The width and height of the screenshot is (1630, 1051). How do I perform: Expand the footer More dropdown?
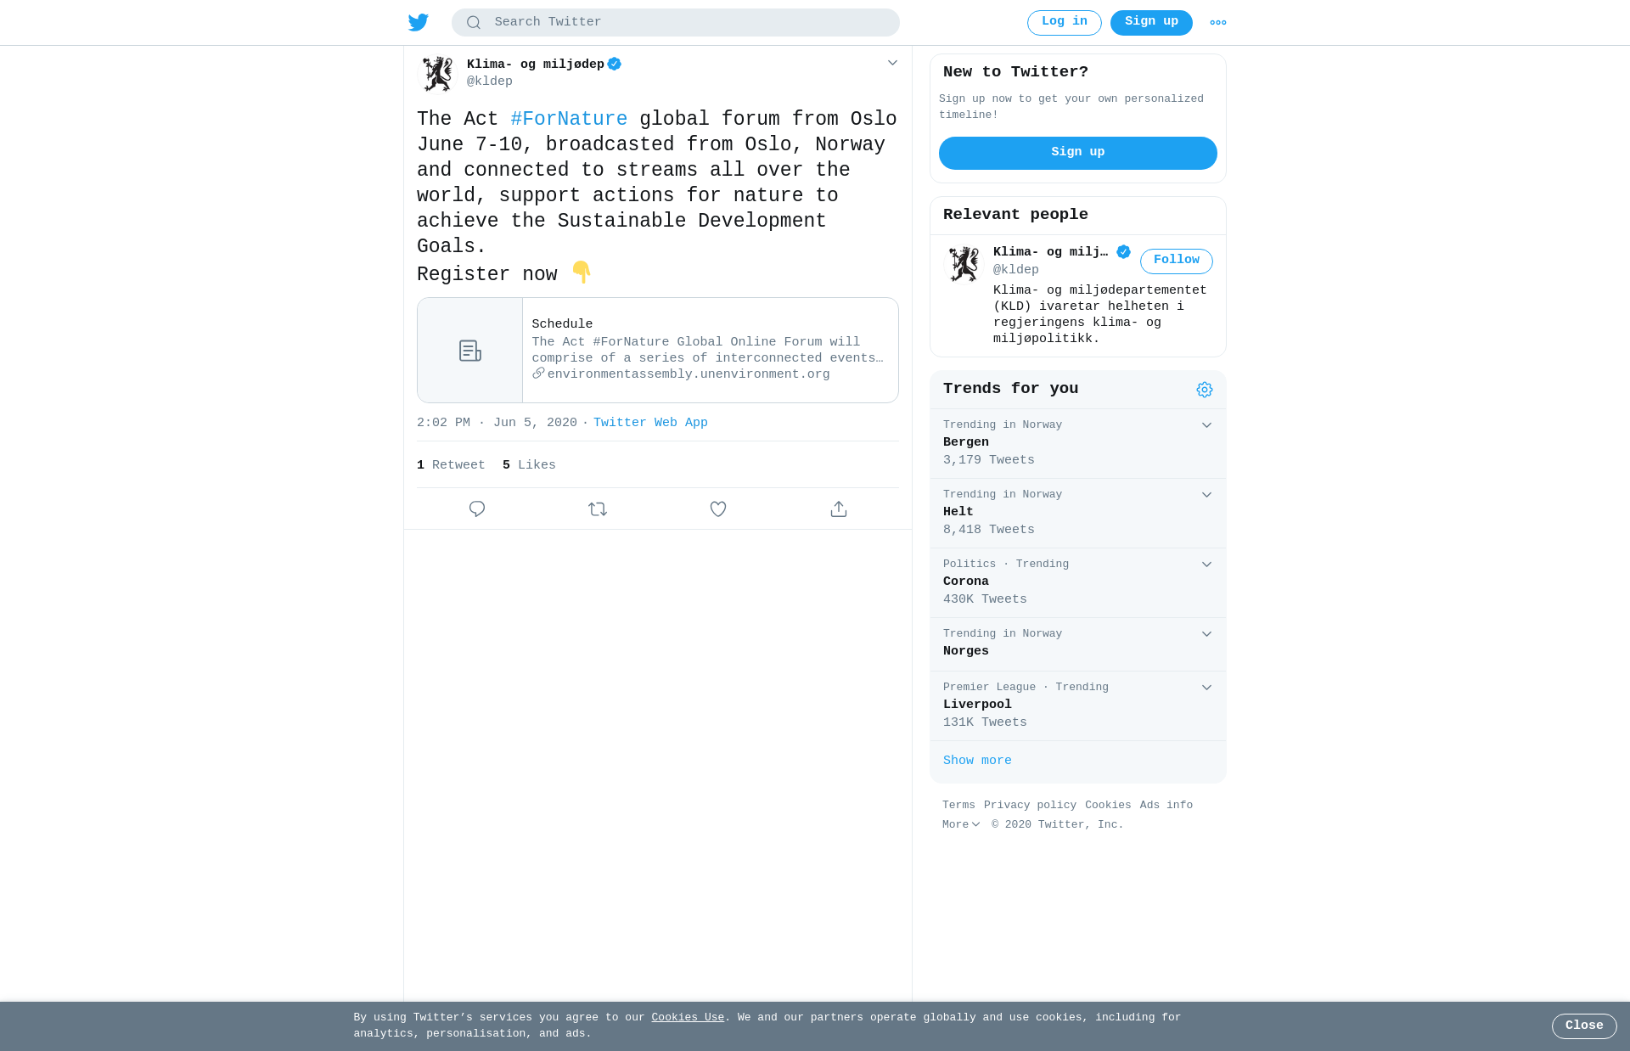961,824
